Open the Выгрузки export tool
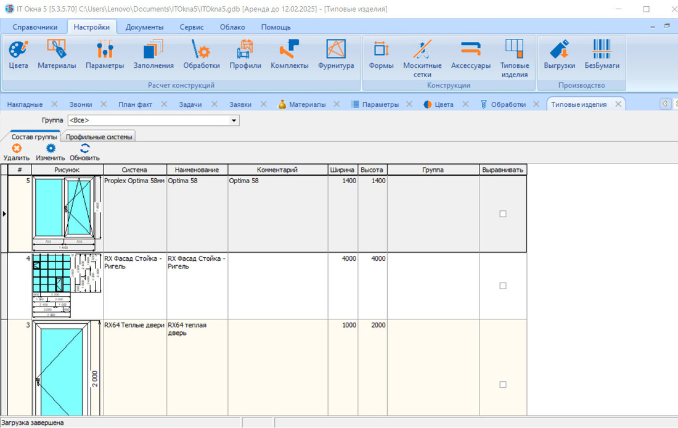This screenshot has width=678, height=428. click(560, 54)
